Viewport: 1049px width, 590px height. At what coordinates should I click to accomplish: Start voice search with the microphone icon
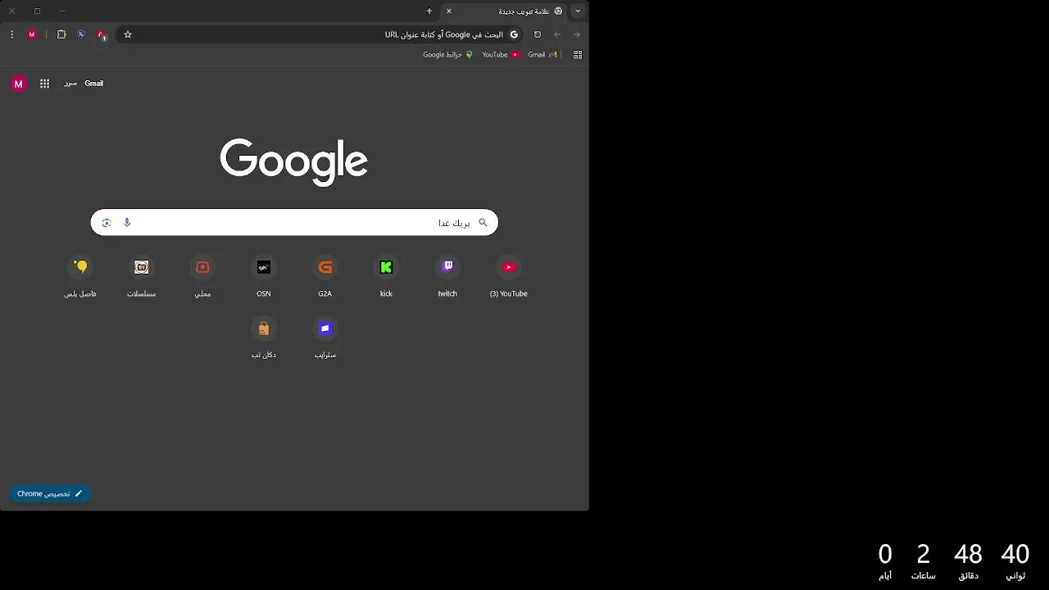click(x=127, y=223)
